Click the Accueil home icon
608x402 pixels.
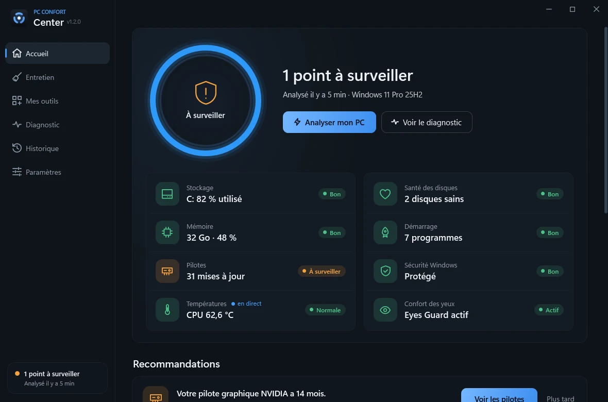click(x=17, y=53)
